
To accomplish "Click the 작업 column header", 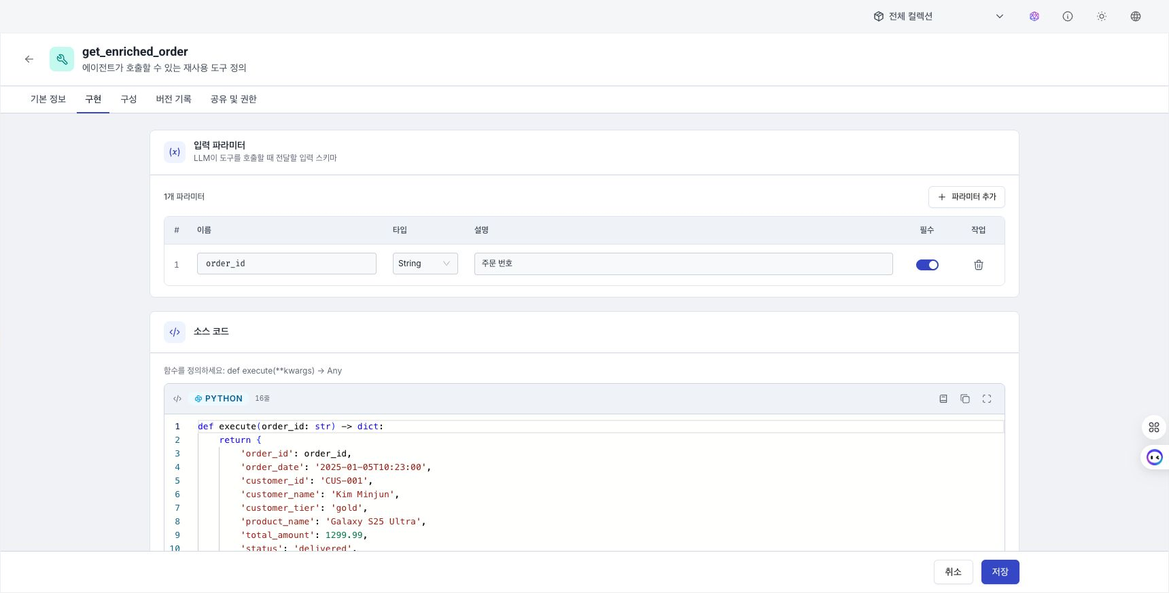I will click(x=978, y=230).
